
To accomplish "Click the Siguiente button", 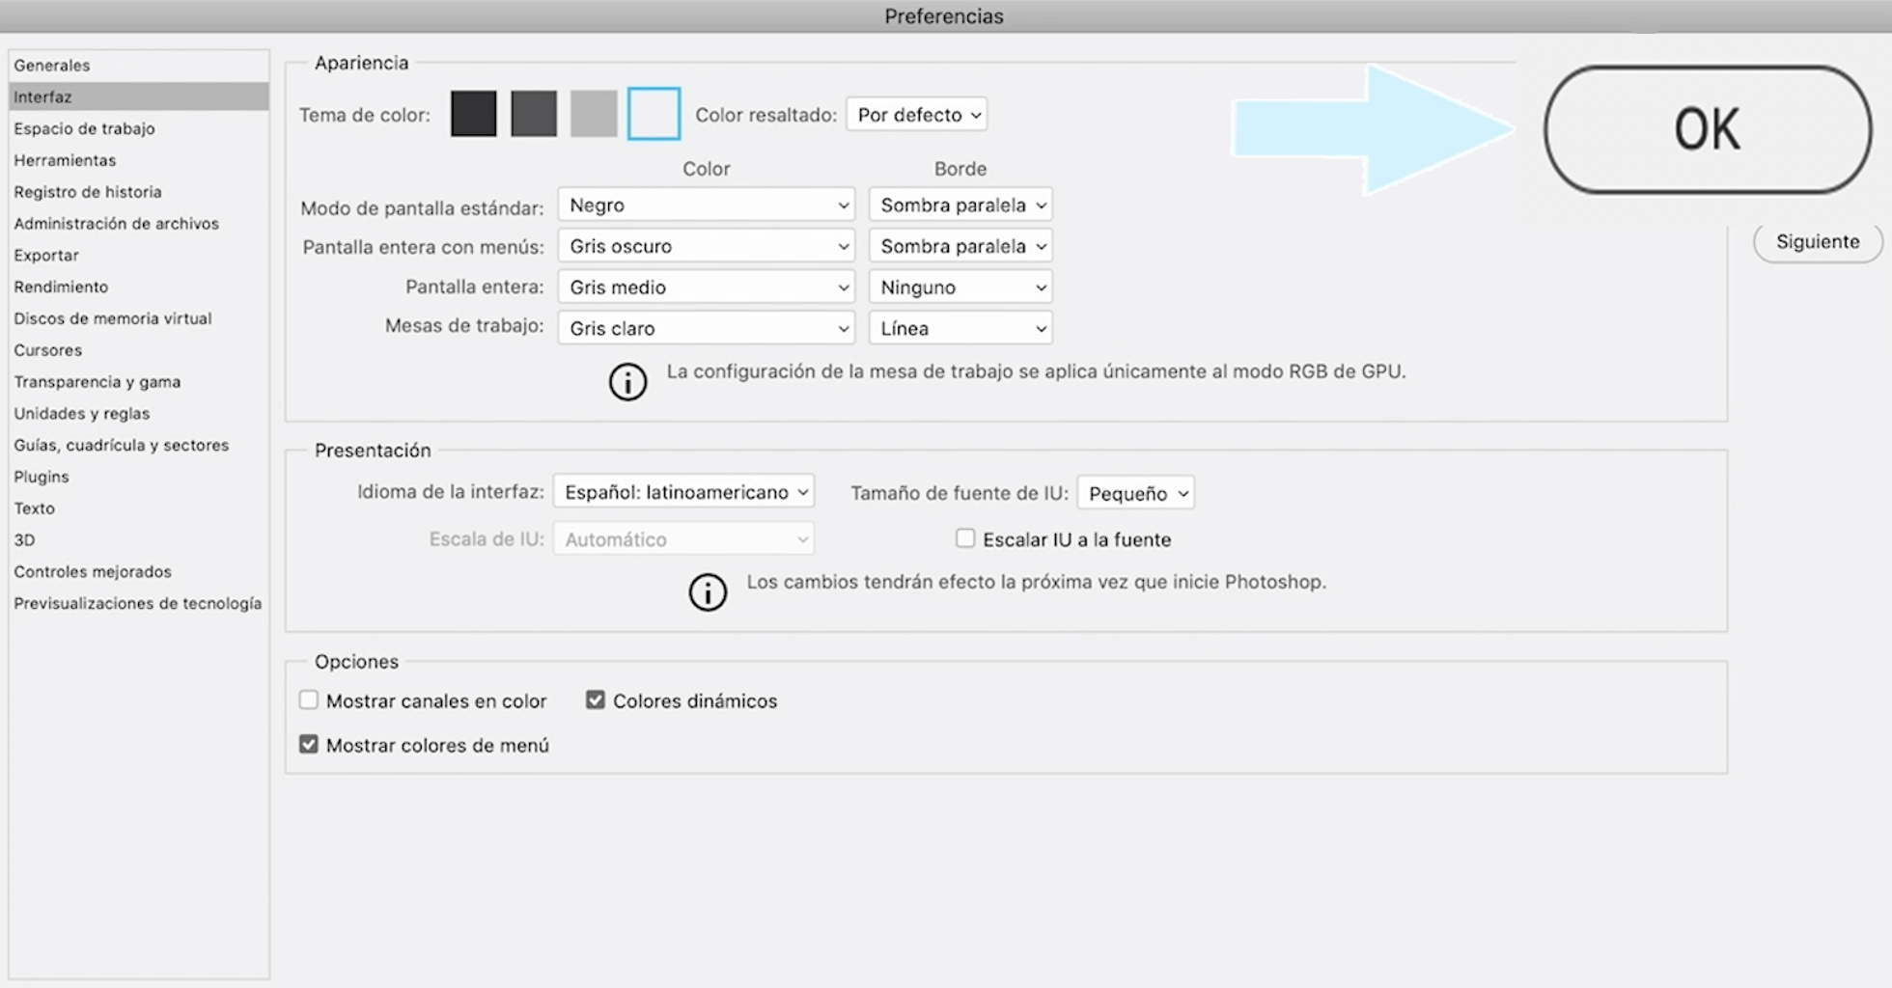I will pyautogui.click(x=1818, y=242).
